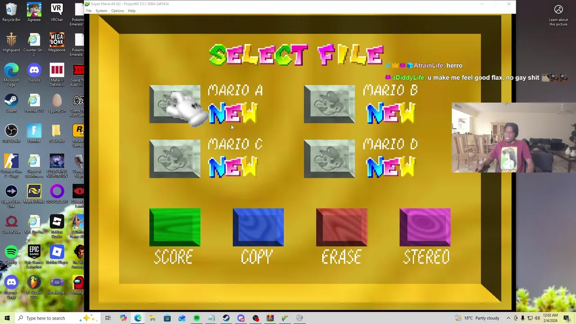Launch the VRChat desktop shortcut

[x=57, y=13]
